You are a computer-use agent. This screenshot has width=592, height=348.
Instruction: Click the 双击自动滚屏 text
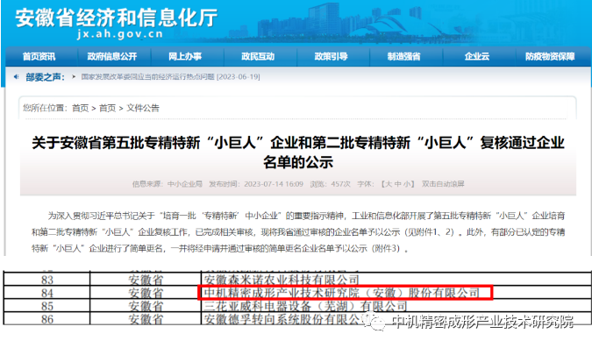coord(443,184)
